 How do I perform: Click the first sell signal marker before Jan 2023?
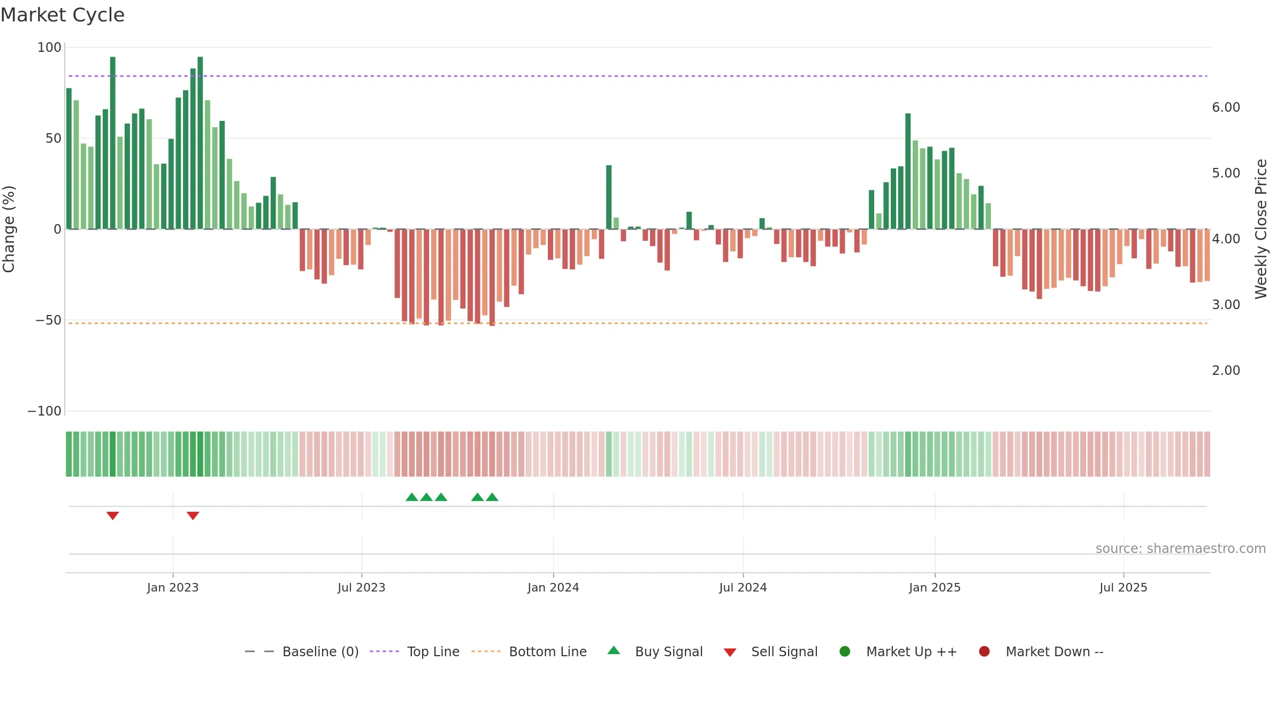112,516
